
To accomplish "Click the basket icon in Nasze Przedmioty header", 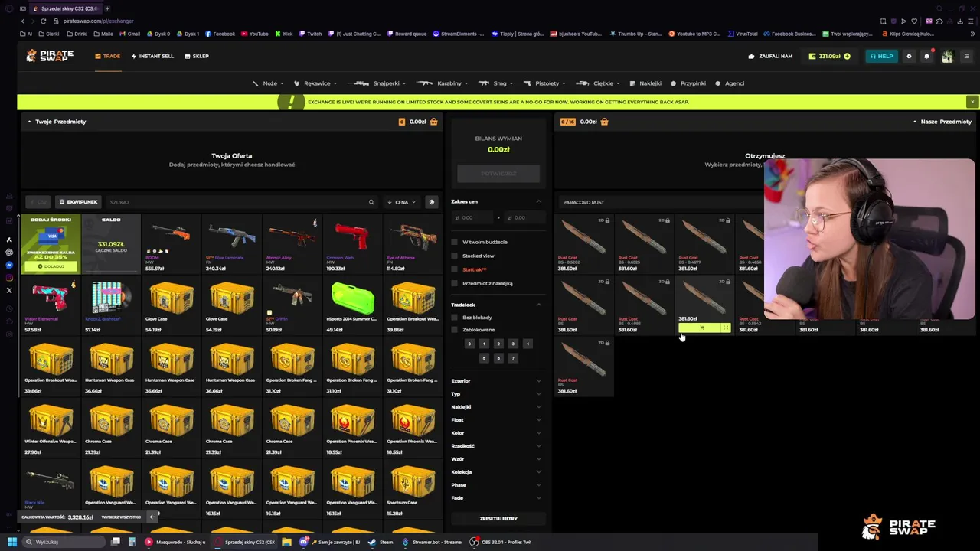I will (x=604, y=122).
